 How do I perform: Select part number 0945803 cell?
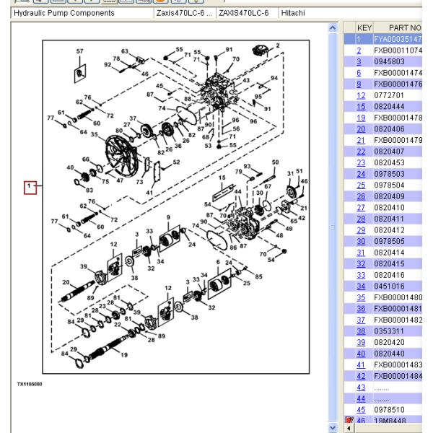390,61
